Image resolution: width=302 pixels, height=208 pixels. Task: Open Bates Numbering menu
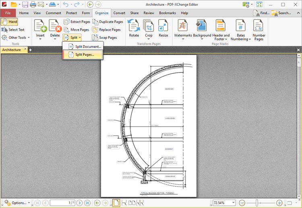(240, 30)
